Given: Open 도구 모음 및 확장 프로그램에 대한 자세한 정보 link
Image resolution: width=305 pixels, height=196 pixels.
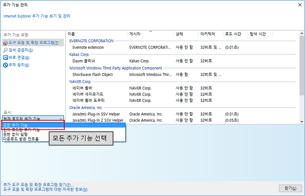Looking at the screenshot, I should tap(45, 189).
